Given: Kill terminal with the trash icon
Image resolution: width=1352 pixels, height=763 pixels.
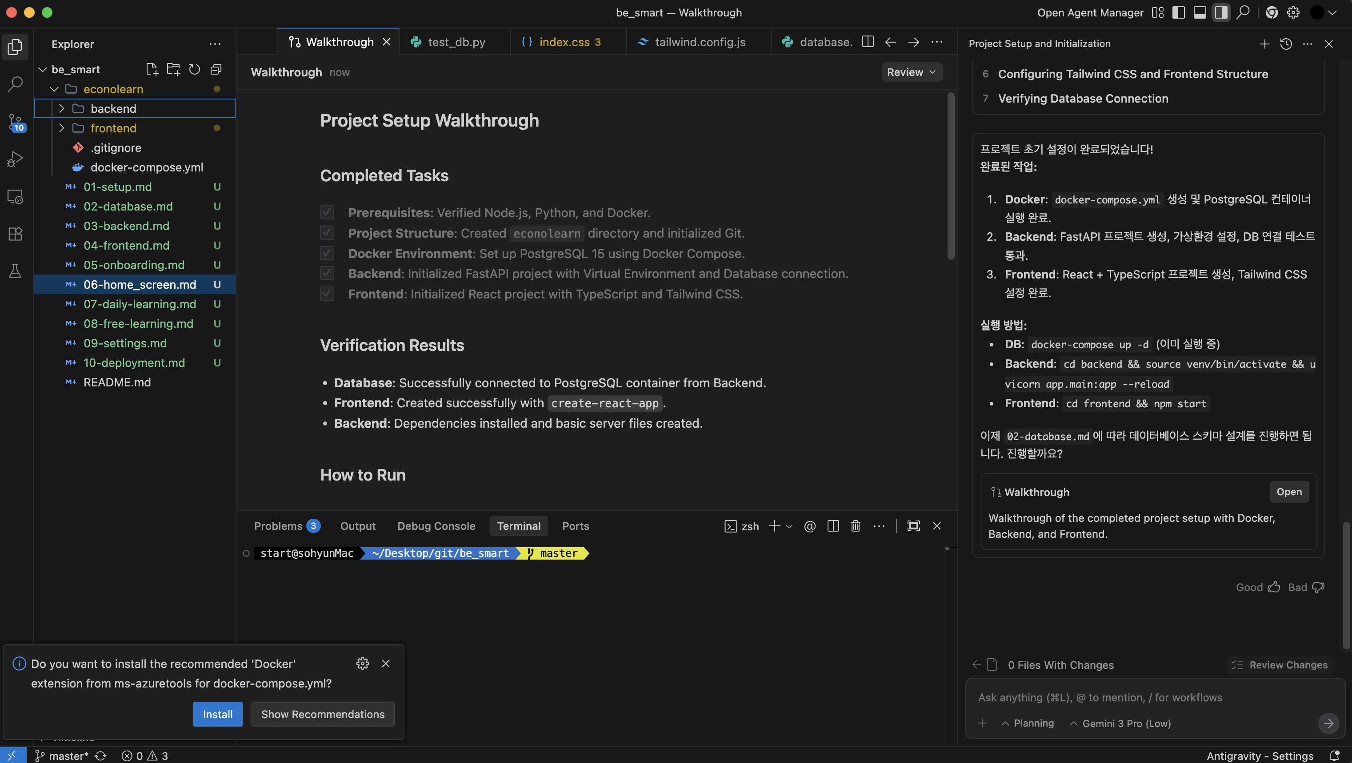Looking at the screenshot, I should click(x=855, y=526).
